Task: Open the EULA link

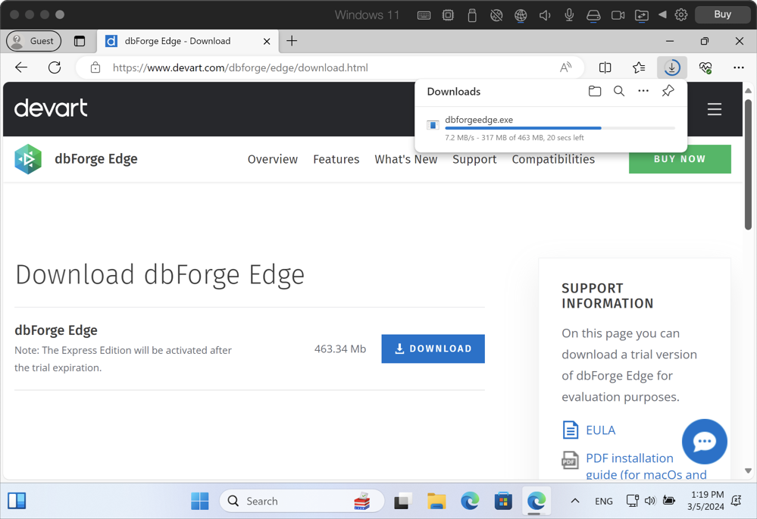Action: click(x=601, y=430)
